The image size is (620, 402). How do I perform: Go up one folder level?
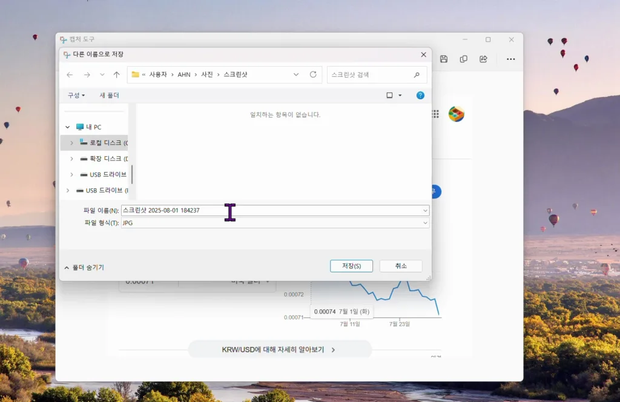[117, 74]
